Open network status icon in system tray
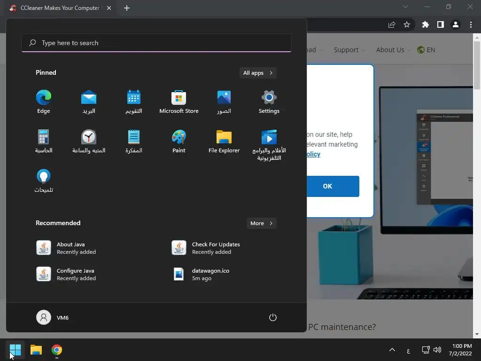This screenshot has height=361, width=481. 426,350
